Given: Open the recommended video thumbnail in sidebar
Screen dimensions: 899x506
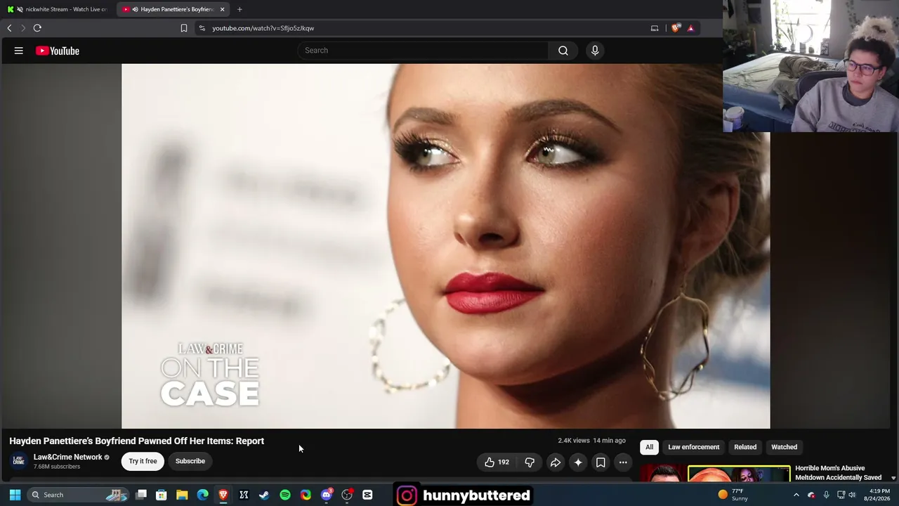Looking at the screenshot, I should pos(715,474).
